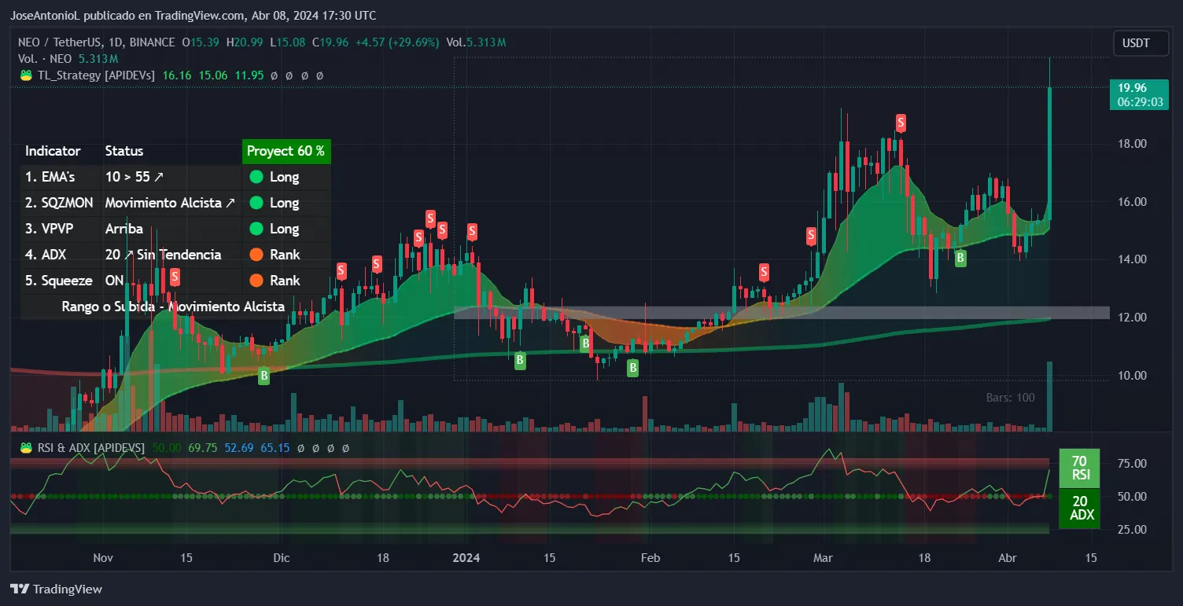
Task: Select the Indicator column header in table
Action: 53,151
